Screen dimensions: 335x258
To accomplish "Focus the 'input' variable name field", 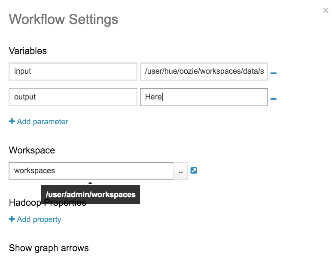I will pyautogui.click(x=73, y=71).
